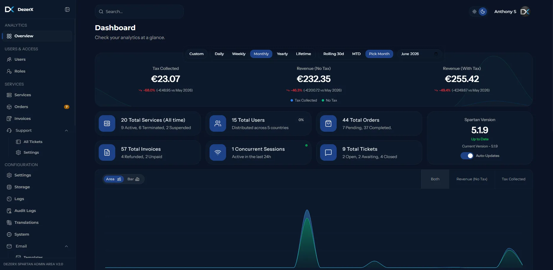The height and width of the screenshot is (270, 553).
Task: Select dark mode moon toggle
Action: [x=483, y=12]
